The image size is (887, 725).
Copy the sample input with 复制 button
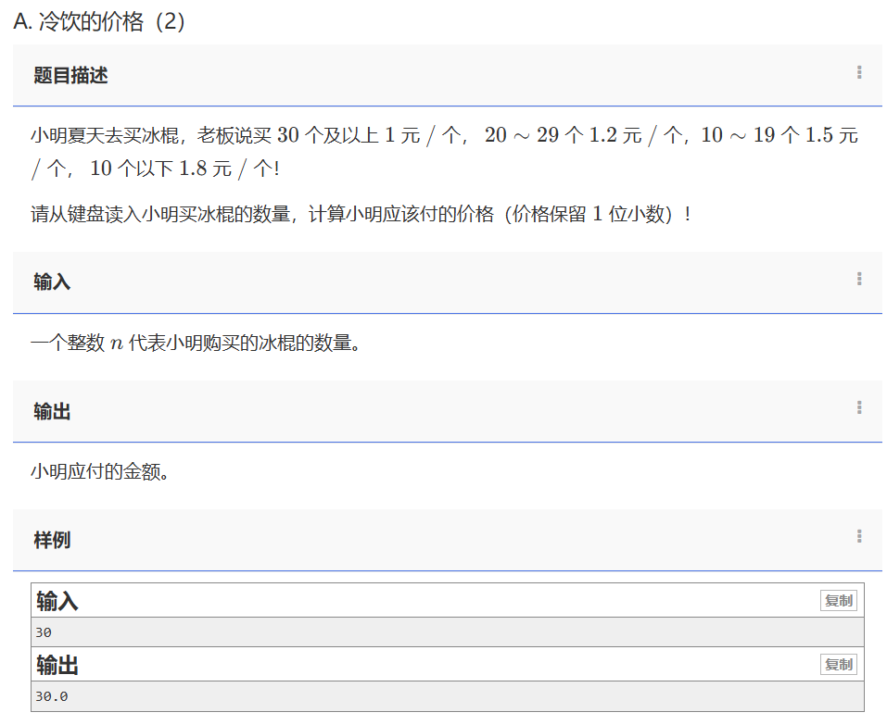point(838,601)
